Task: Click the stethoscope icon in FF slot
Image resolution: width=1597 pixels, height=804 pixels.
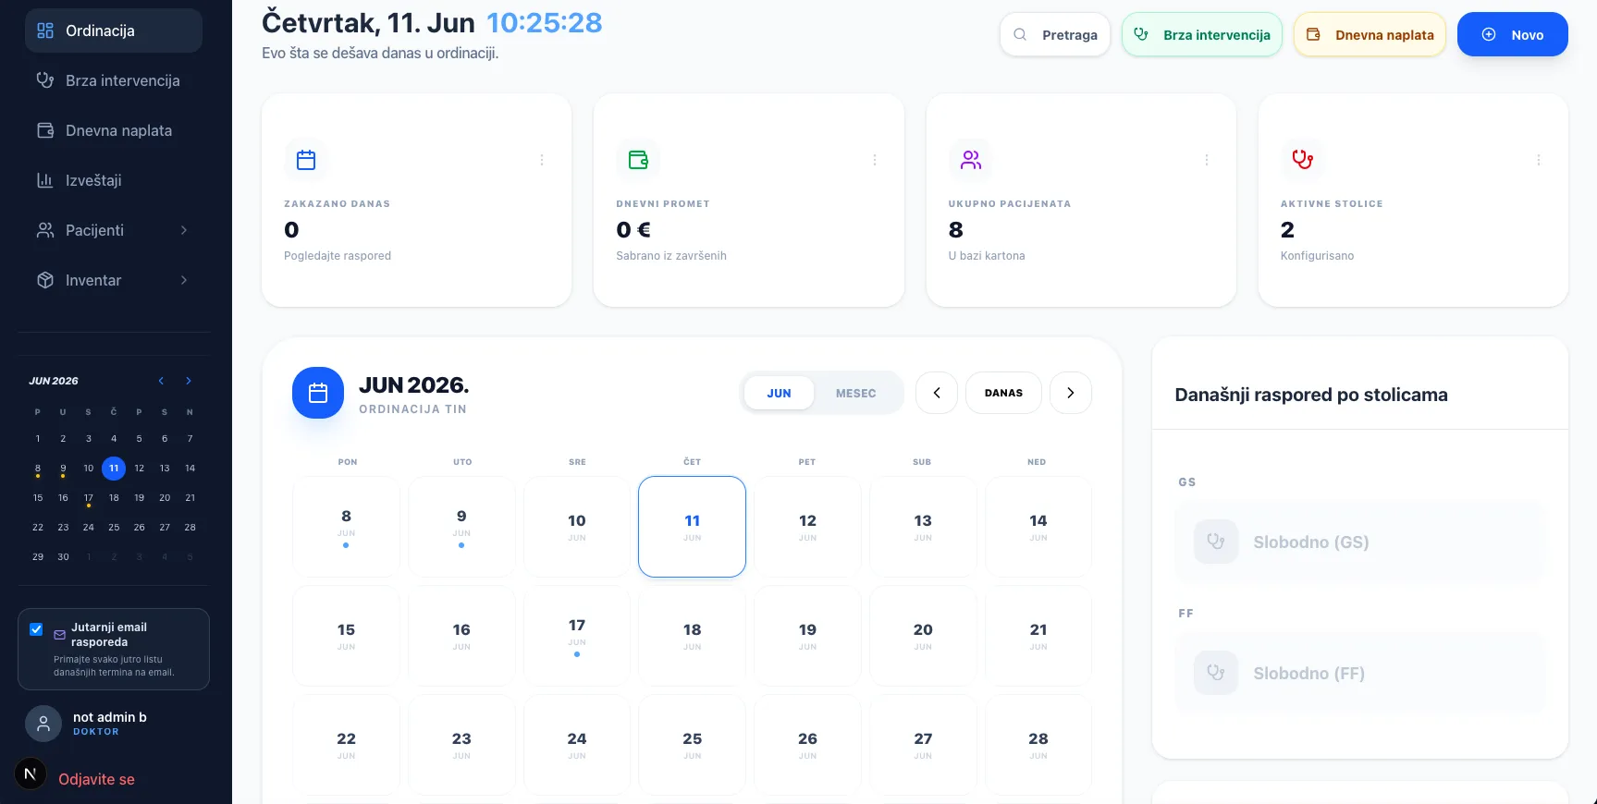Action: tap(1216, 674)
